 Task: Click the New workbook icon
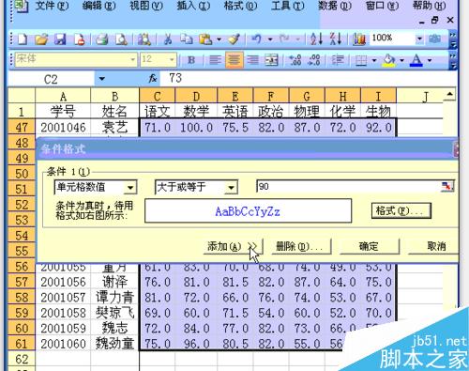pyautogui.click(x=23, y=39)
